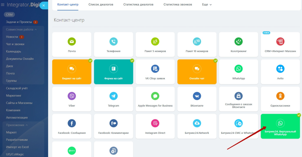
Task: Click the Viber messenger icon
Action: [x=72, y=96]
